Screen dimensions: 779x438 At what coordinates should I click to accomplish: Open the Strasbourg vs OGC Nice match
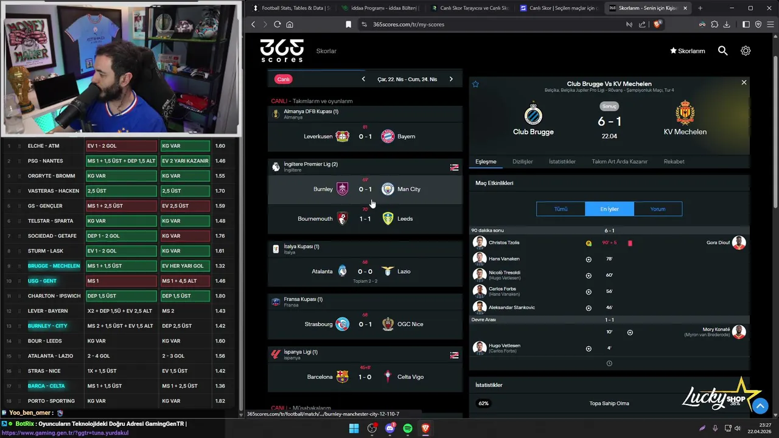coord(365,324)
